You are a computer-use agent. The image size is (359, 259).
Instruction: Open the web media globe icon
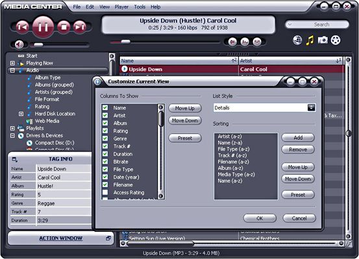[x=297, y=40]
